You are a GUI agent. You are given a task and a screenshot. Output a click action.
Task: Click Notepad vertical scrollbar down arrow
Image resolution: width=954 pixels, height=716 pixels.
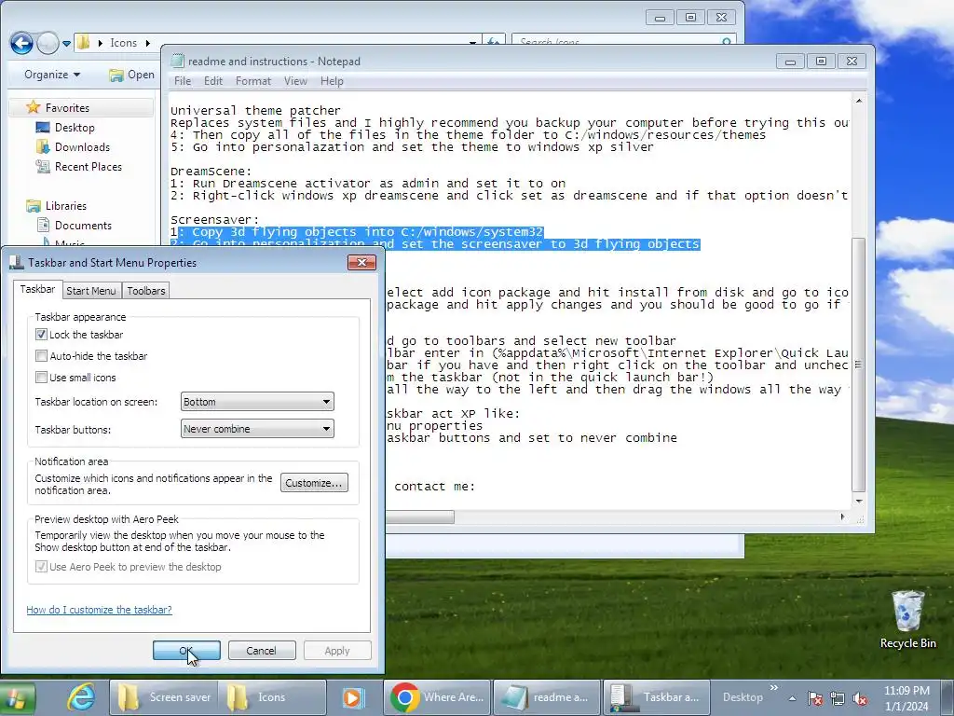click(x=858, y=501)
